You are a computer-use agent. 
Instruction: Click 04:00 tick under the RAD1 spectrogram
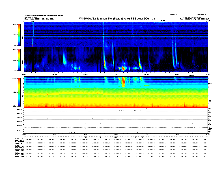tap(55, 74)
